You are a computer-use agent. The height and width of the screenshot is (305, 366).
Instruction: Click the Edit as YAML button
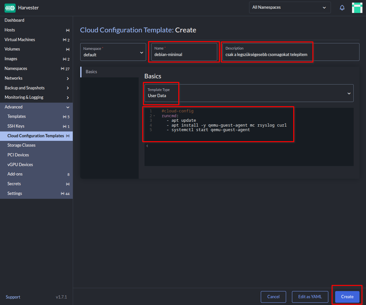(310, 297)
